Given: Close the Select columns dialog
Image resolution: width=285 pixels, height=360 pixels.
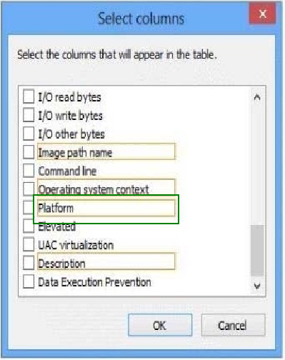Looking at the screenshot, I should [x=262, y=14].
